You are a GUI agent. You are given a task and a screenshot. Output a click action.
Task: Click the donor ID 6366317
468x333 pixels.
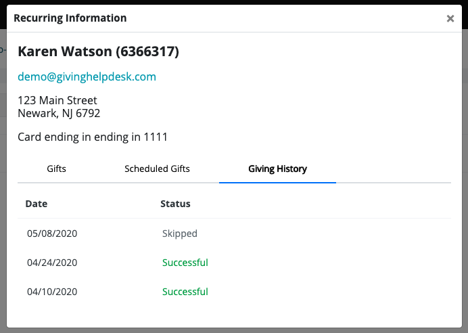147,51
